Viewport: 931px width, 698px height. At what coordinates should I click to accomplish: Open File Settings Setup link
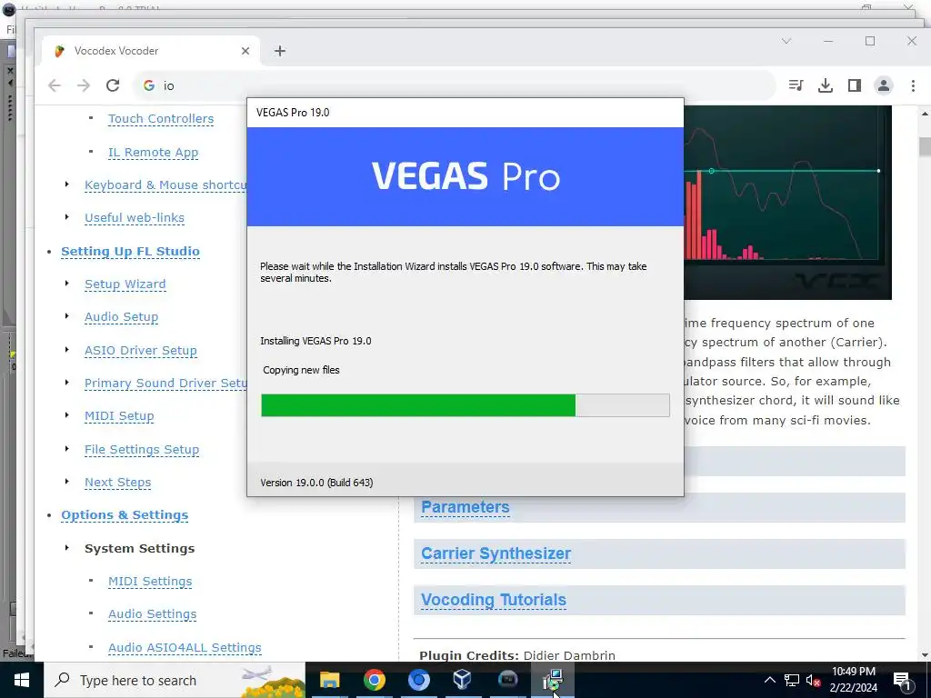pyautogui.click(x=141, y=449)
